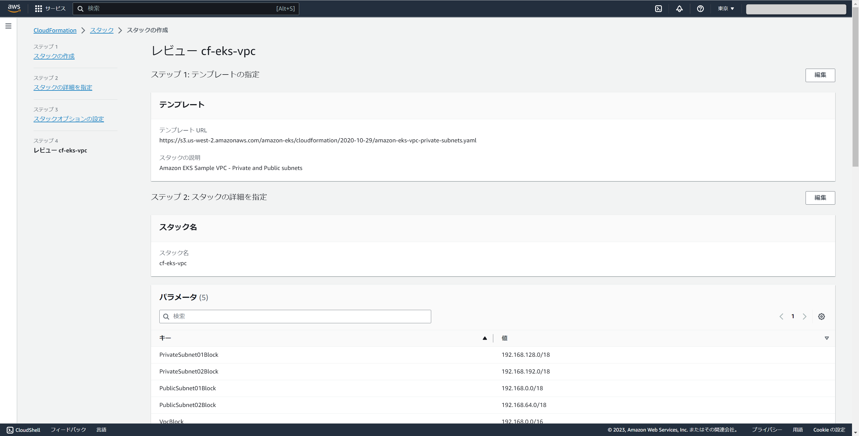The image size is (859, 436).
Task: Expand the hamburger side navigation
Action: pyautogui.click(x=8, y=26)
